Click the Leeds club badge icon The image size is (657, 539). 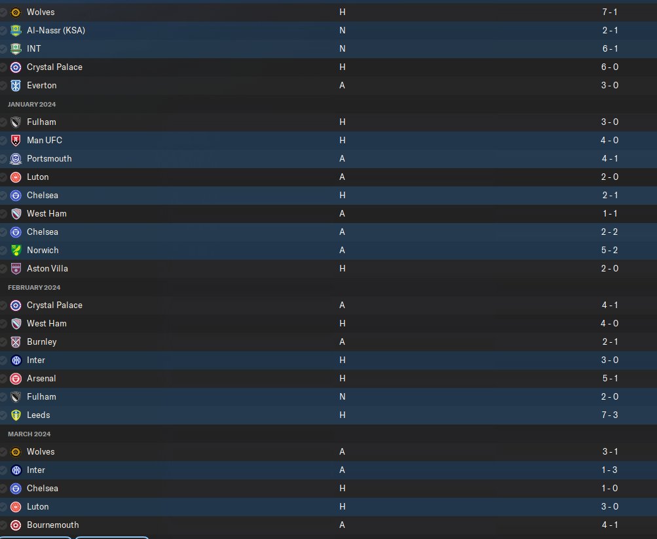coord(16,415)
